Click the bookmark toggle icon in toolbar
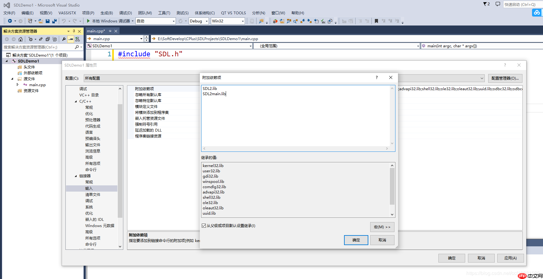This screenshot has height=279, width=543. tap(376, 21)
